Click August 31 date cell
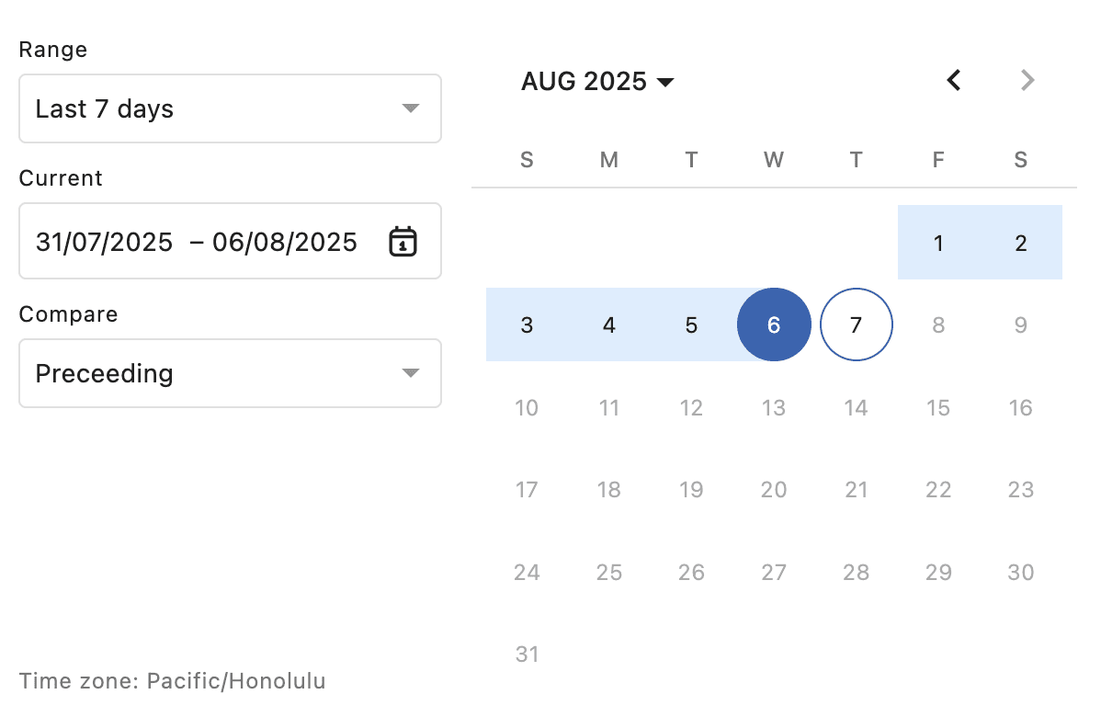 pyautogui.click(x=527, y=654)
